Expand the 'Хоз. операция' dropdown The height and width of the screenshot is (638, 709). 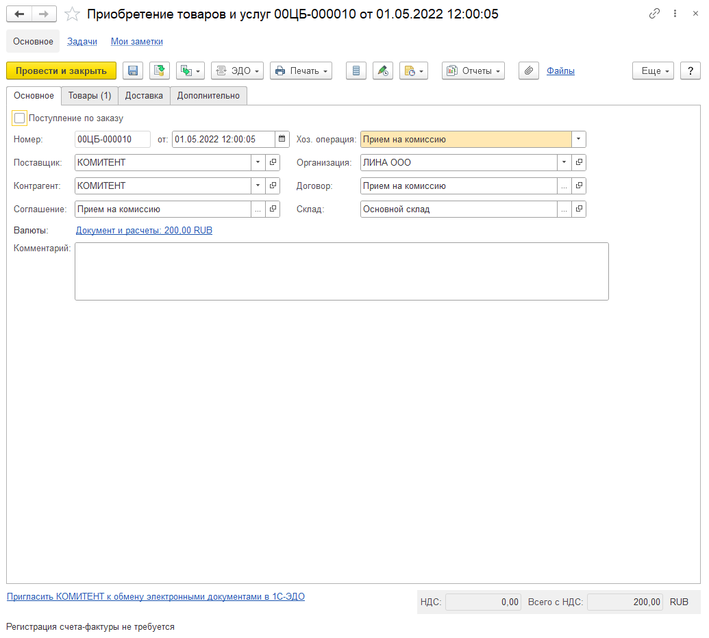(579, 140)
